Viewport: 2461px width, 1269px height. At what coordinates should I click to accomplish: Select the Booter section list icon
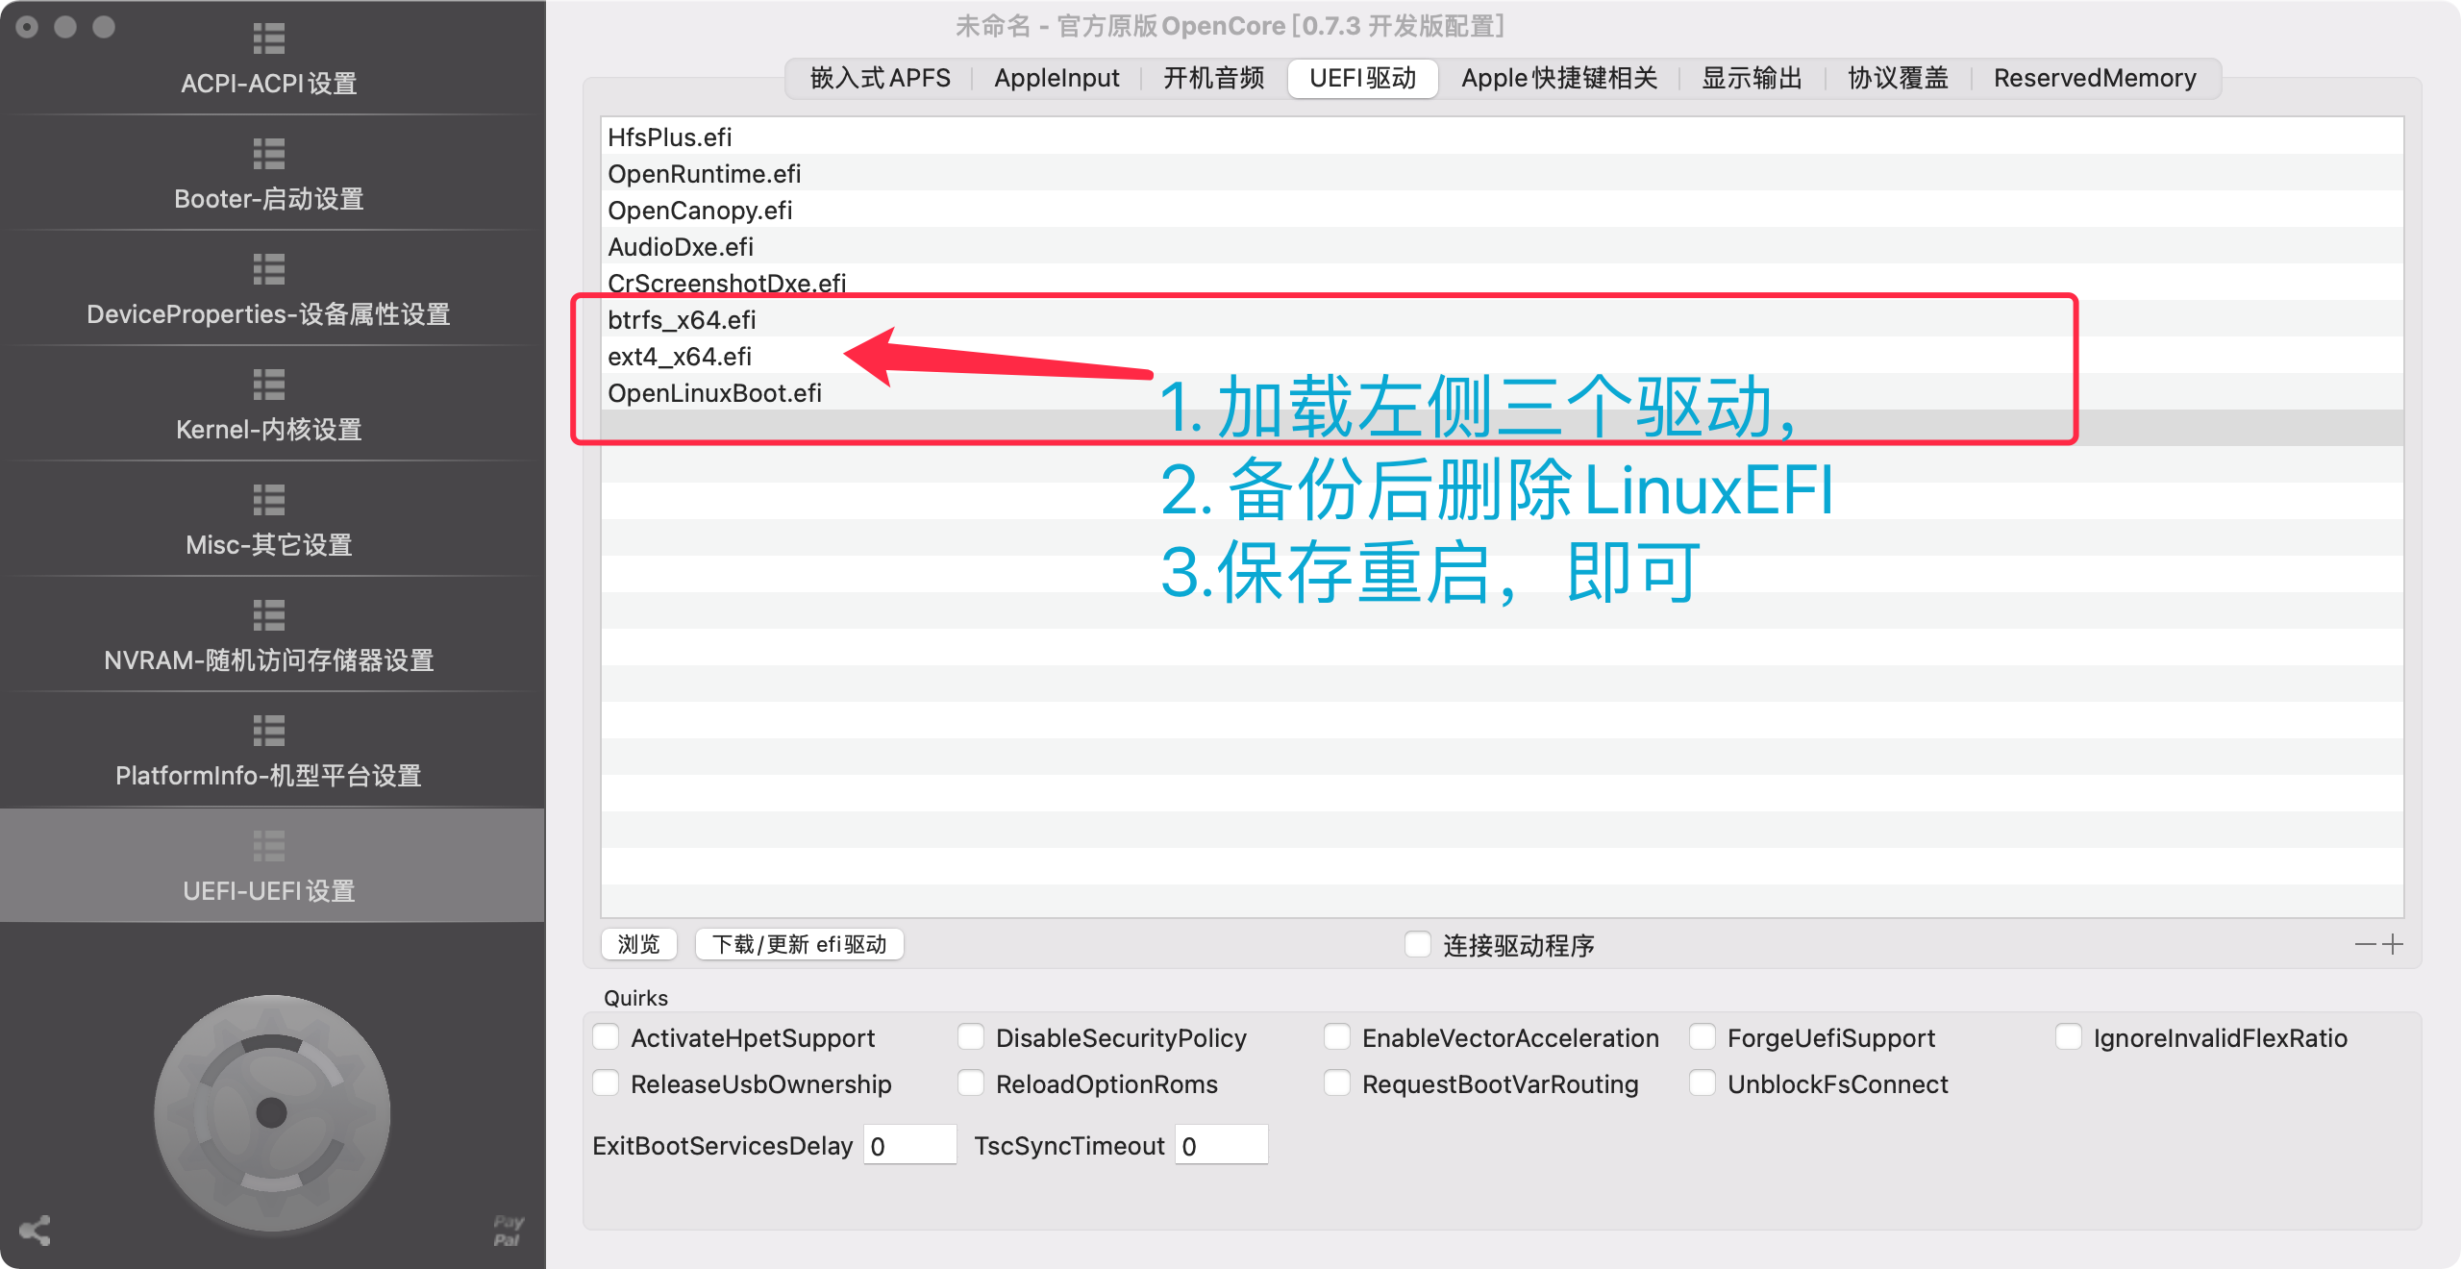point(268,154)
